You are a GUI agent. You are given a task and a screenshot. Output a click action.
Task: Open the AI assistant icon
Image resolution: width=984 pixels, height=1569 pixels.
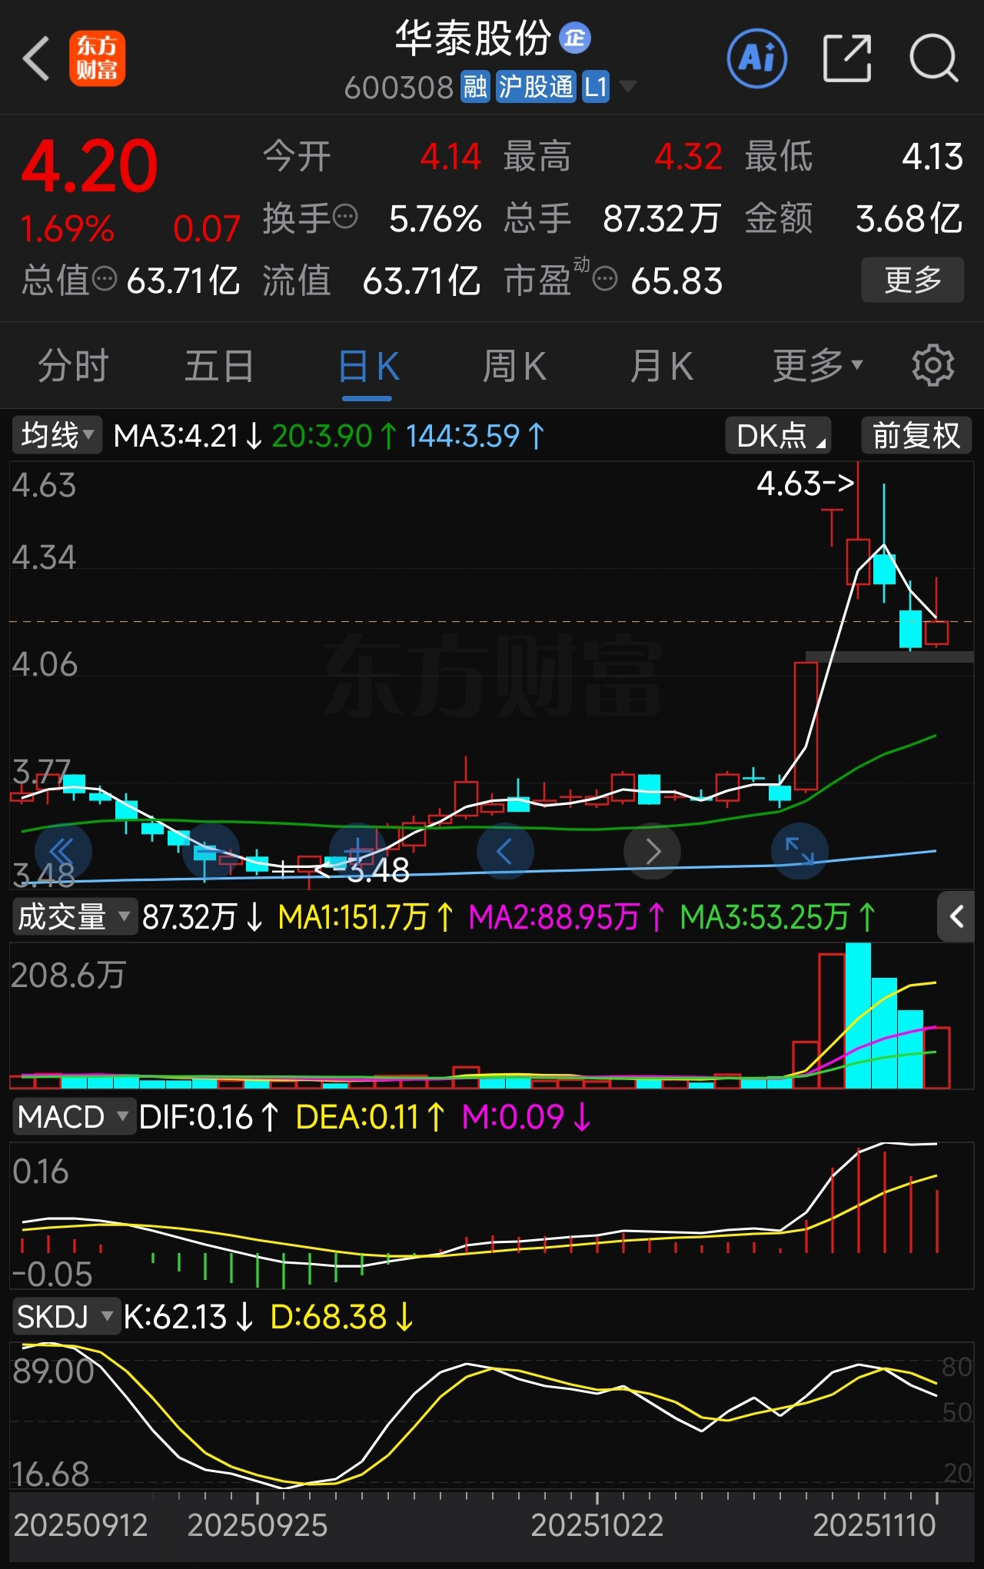tap(757, 58)
